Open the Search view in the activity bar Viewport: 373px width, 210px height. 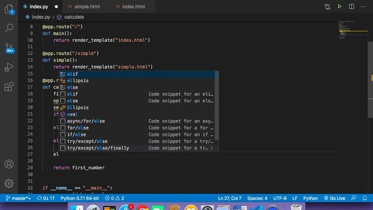point(9,28)
